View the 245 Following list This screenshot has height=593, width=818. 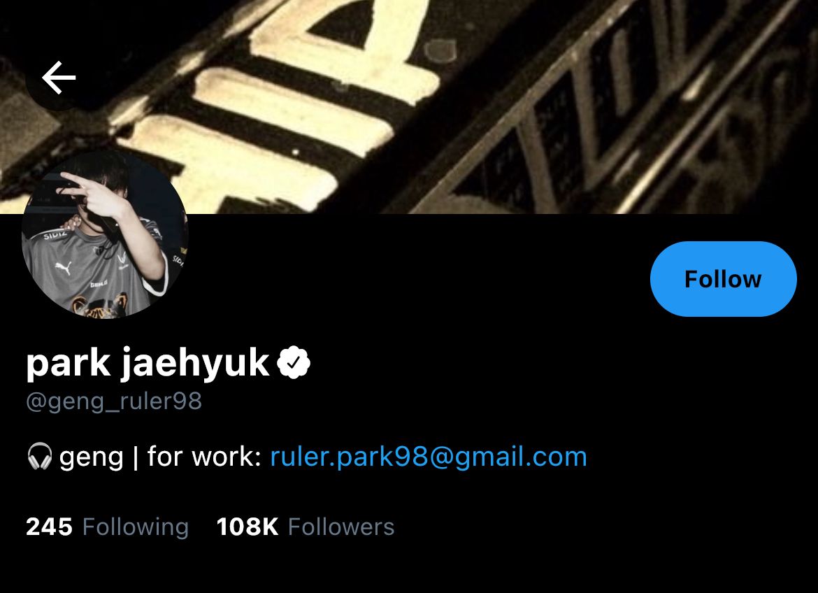pos(107,527)
